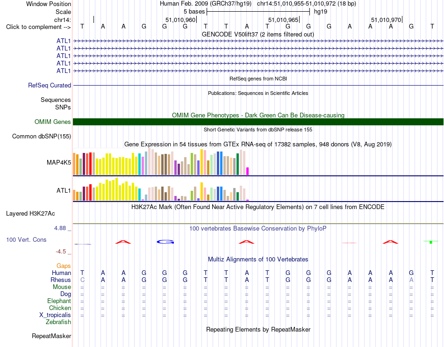Click the Rhesus species label
444x347 pixels.
pyautogui.click(x=61, y=280)
